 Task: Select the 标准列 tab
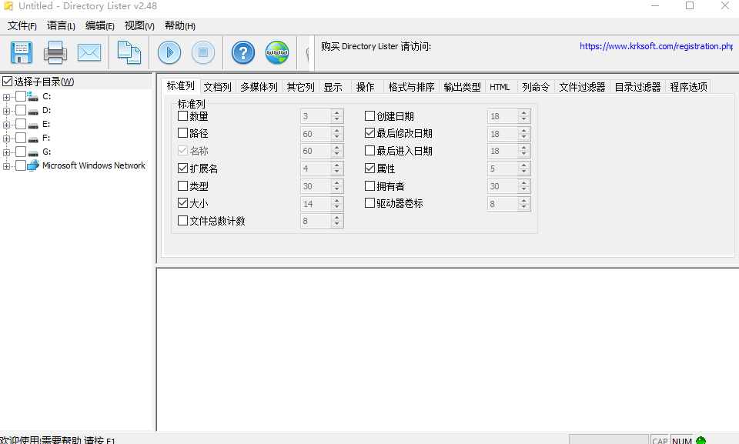tap(180, 85)
